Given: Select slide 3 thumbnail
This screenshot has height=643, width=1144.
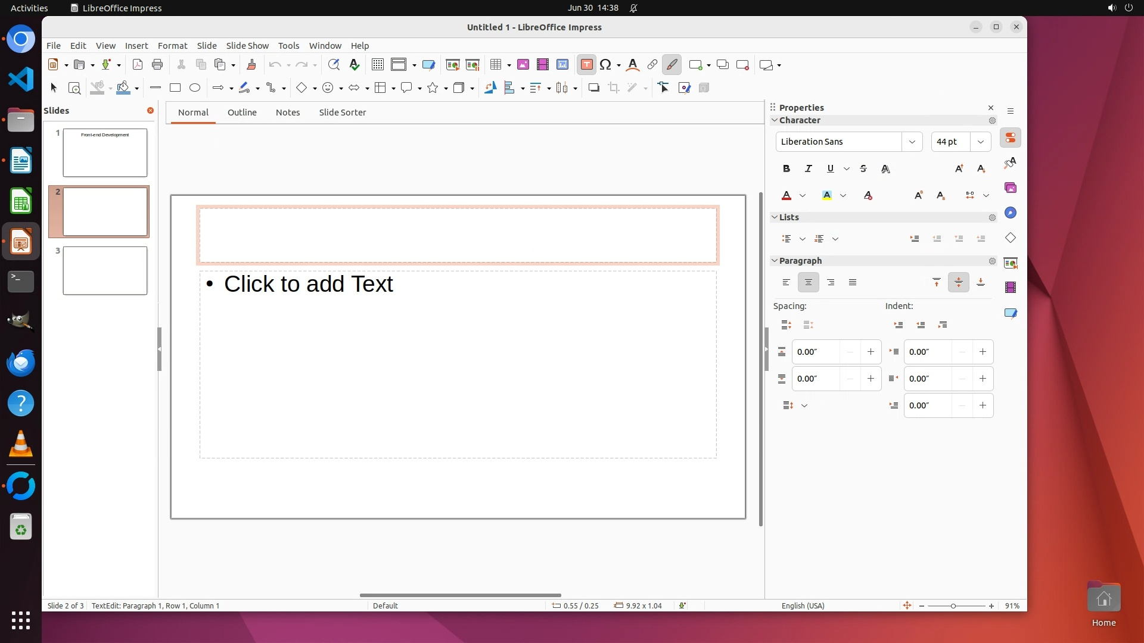Looking at the screenshot, I should [105, 271].
